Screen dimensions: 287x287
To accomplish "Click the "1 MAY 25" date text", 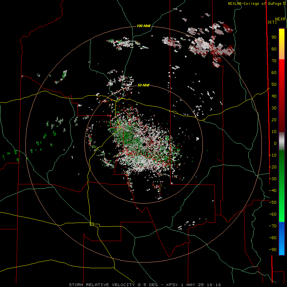I will 193,285.
